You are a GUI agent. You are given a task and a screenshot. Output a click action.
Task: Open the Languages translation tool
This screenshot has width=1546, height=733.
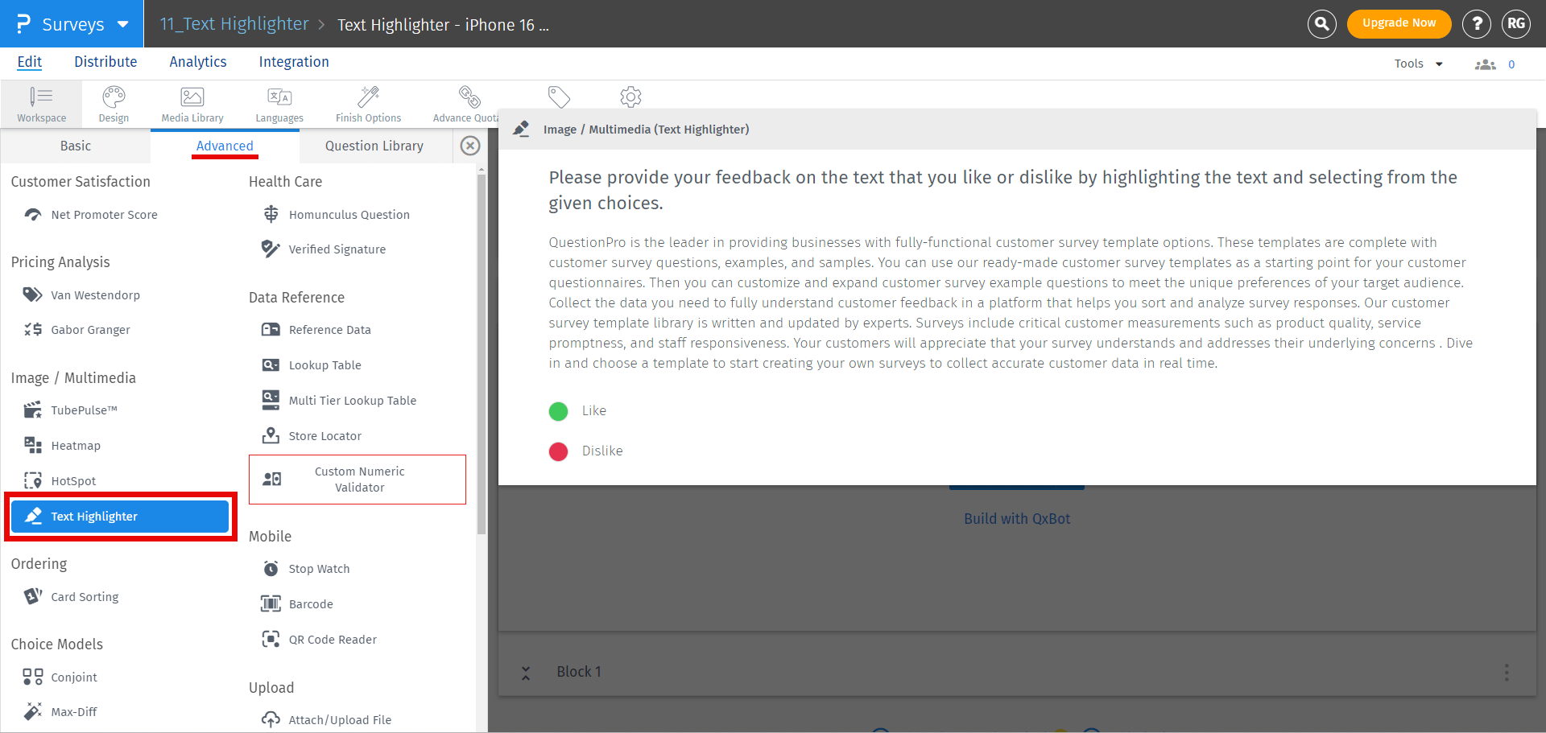click(x=279, y=104)
